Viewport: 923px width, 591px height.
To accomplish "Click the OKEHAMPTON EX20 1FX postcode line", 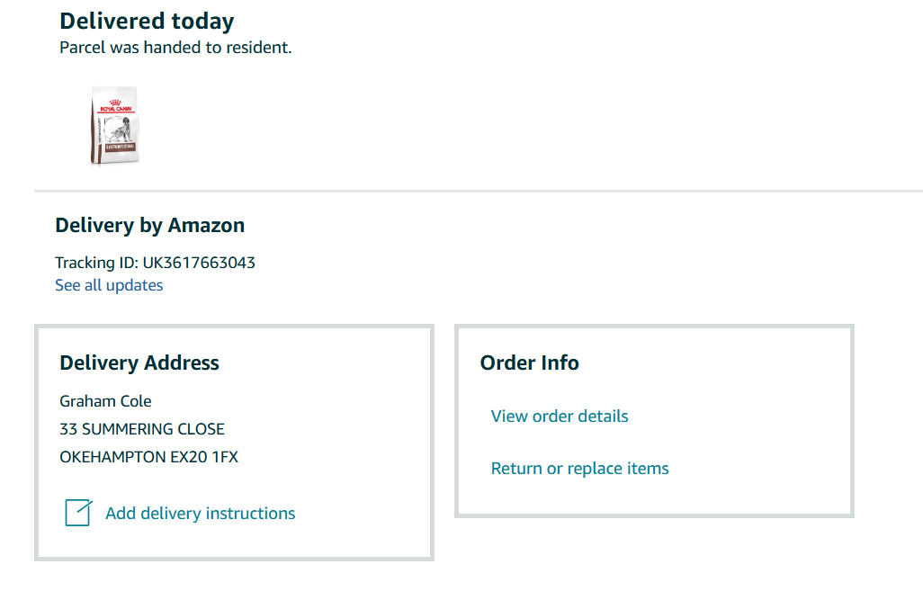I will tap(149, 457).
